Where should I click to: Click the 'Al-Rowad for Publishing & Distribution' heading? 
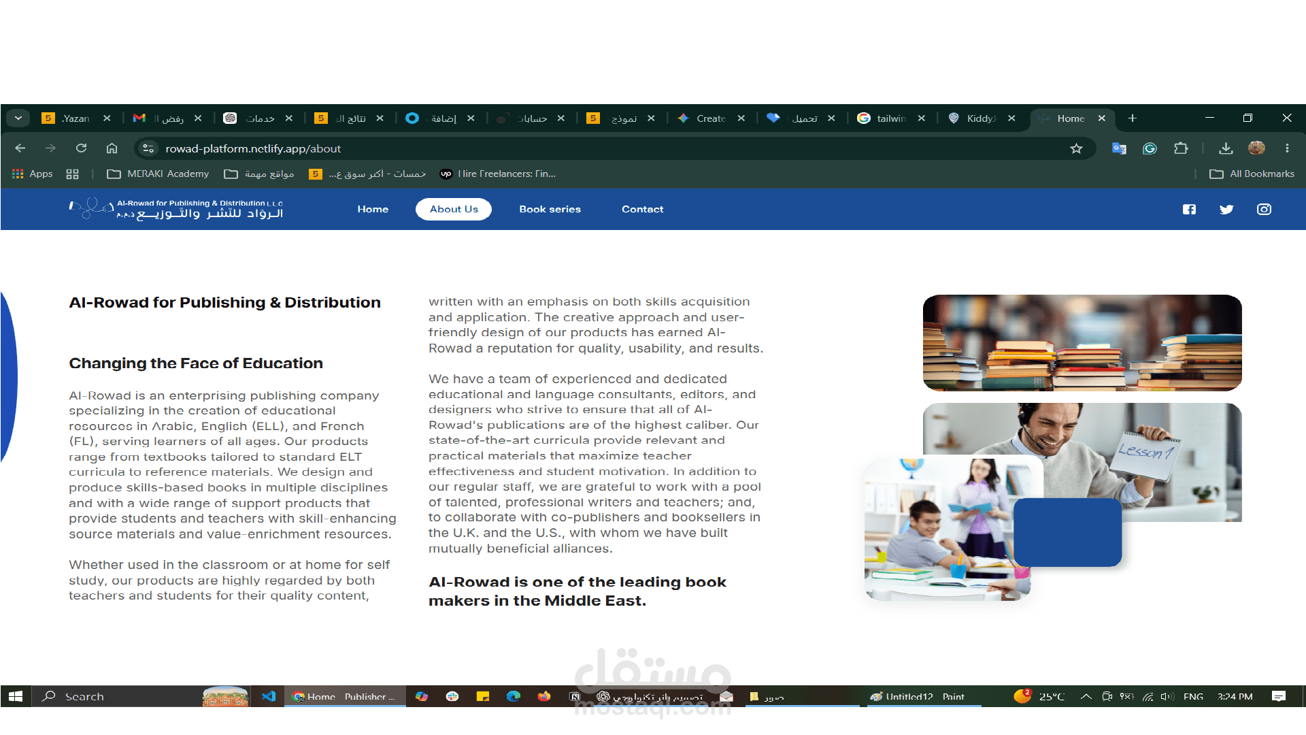pos(224,303)
